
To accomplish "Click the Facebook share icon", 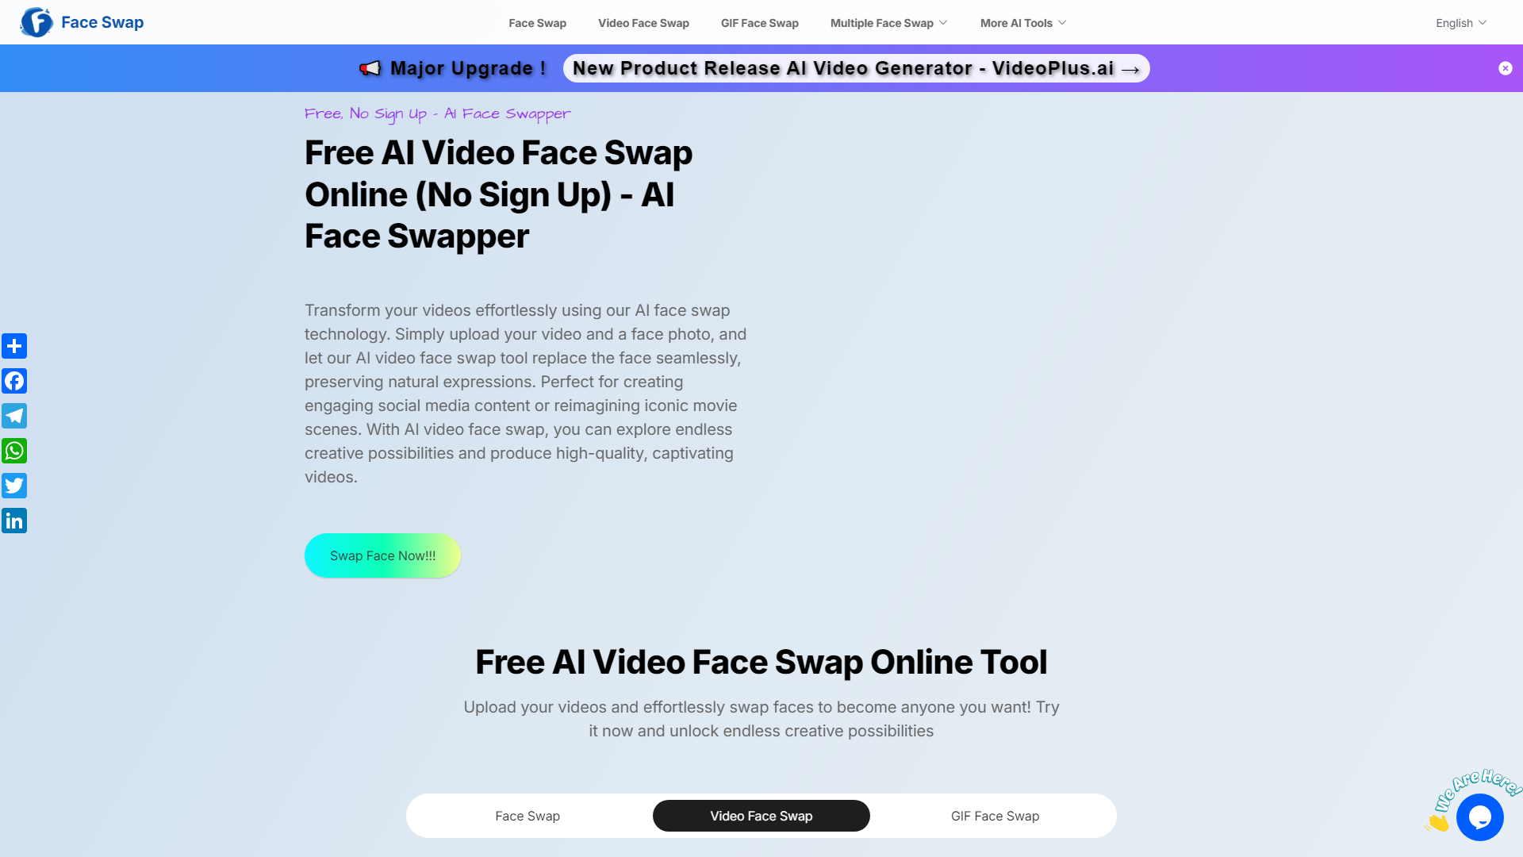I will click(x=14, y=380).
